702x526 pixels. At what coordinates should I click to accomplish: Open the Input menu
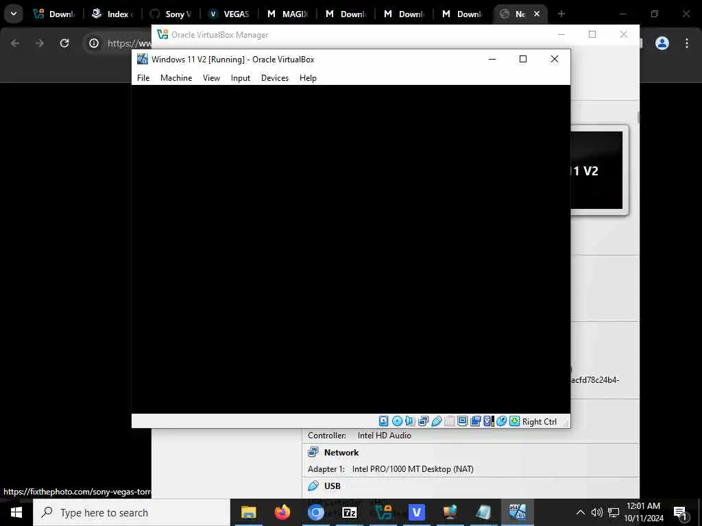pos(241,78)
